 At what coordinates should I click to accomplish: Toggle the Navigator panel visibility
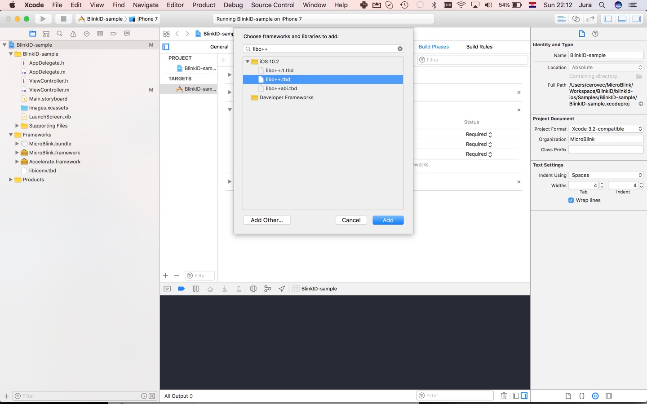(x=608, y=19)
